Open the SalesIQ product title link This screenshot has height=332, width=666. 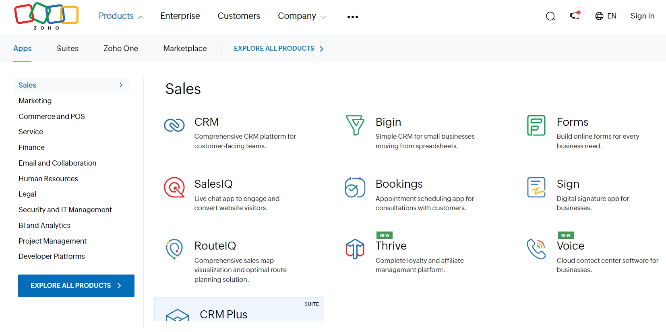click(x=213, y=184)
